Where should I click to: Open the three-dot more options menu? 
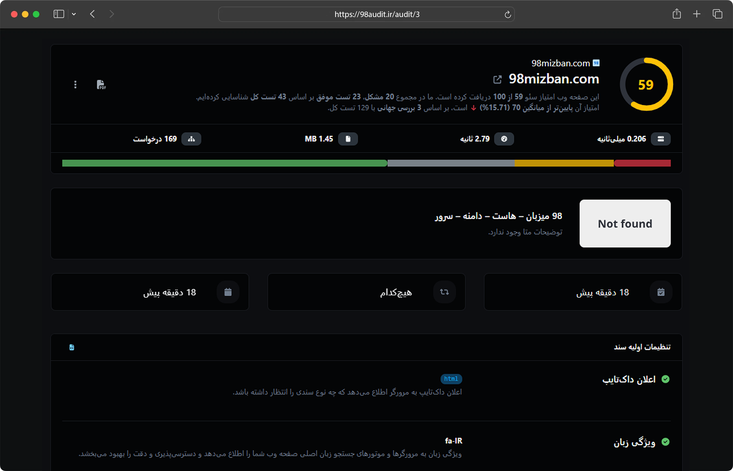point(75,85)
